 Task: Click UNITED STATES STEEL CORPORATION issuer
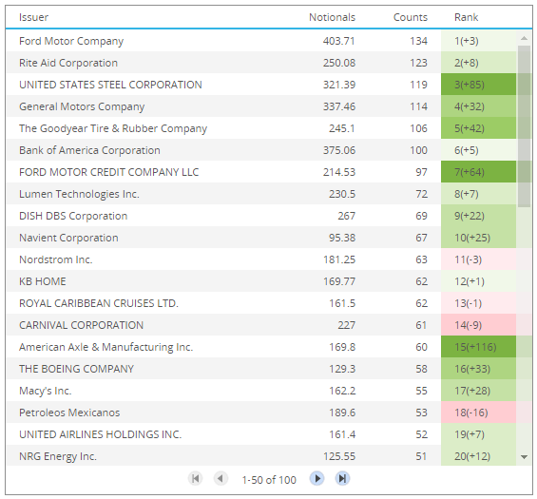point(110,85)
